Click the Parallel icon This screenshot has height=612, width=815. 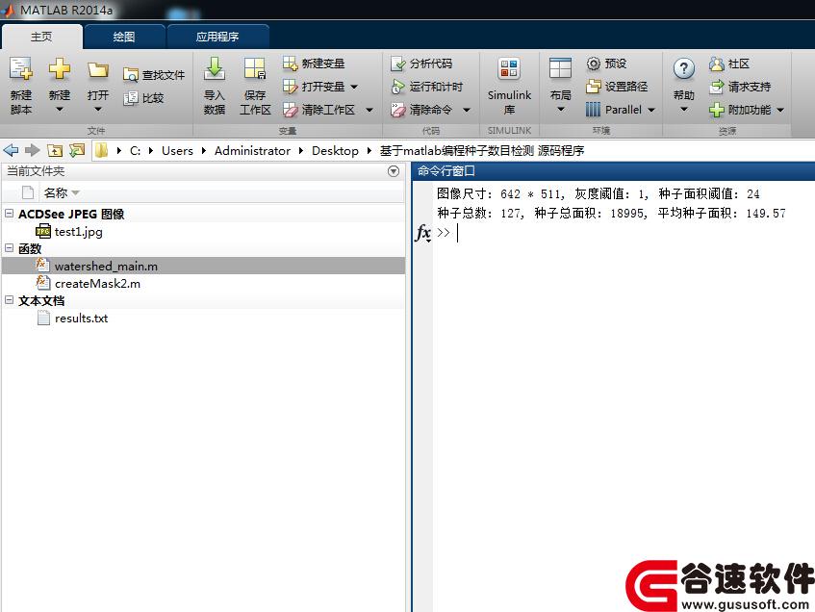tap(593, 110)
